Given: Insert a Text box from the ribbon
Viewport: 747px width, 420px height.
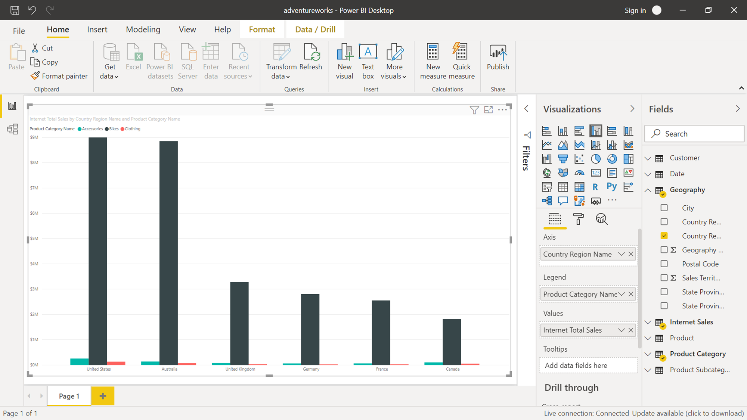Looking at the screenshot, I should tap(368, 53).
